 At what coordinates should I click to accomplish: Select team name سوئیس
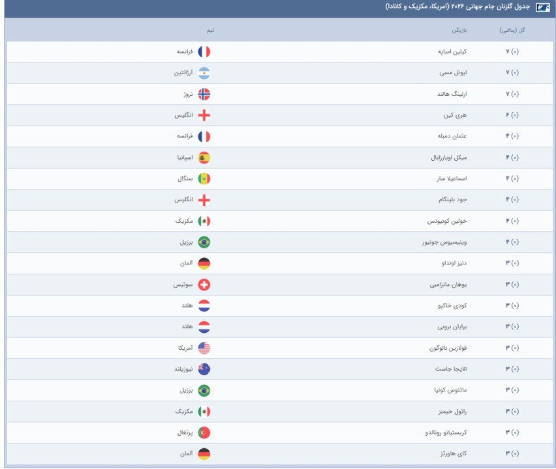183,284
